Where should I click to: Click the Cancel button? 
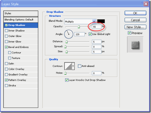coord(135,20)
